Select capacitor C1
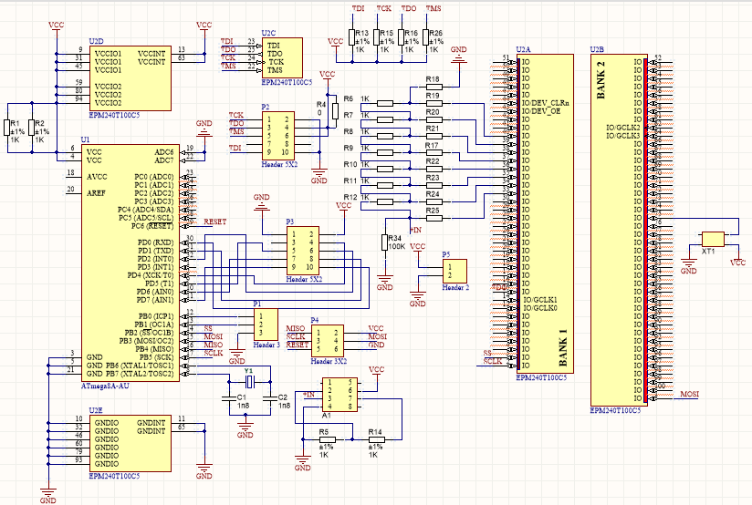752x505 pixels. coord(229,397)
